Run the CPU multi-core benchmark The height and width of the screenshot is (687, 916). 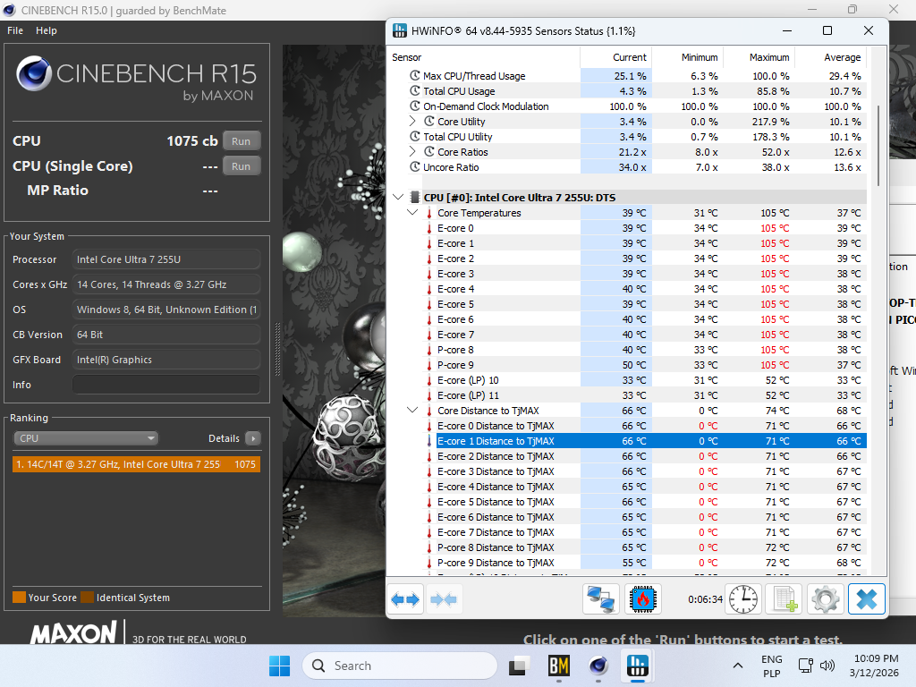pyautogui.click(x=242, y=140)
